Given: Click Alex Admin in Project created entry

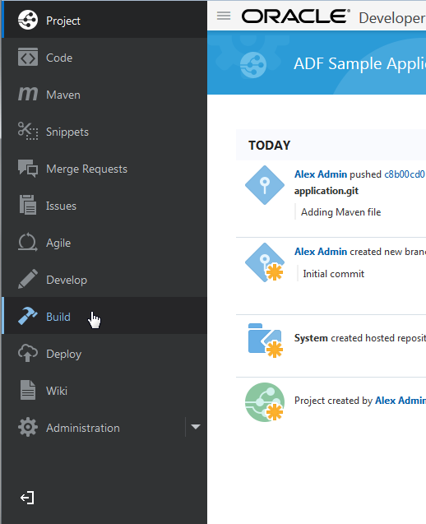Looking at the screenshot, I should [401, 401].
